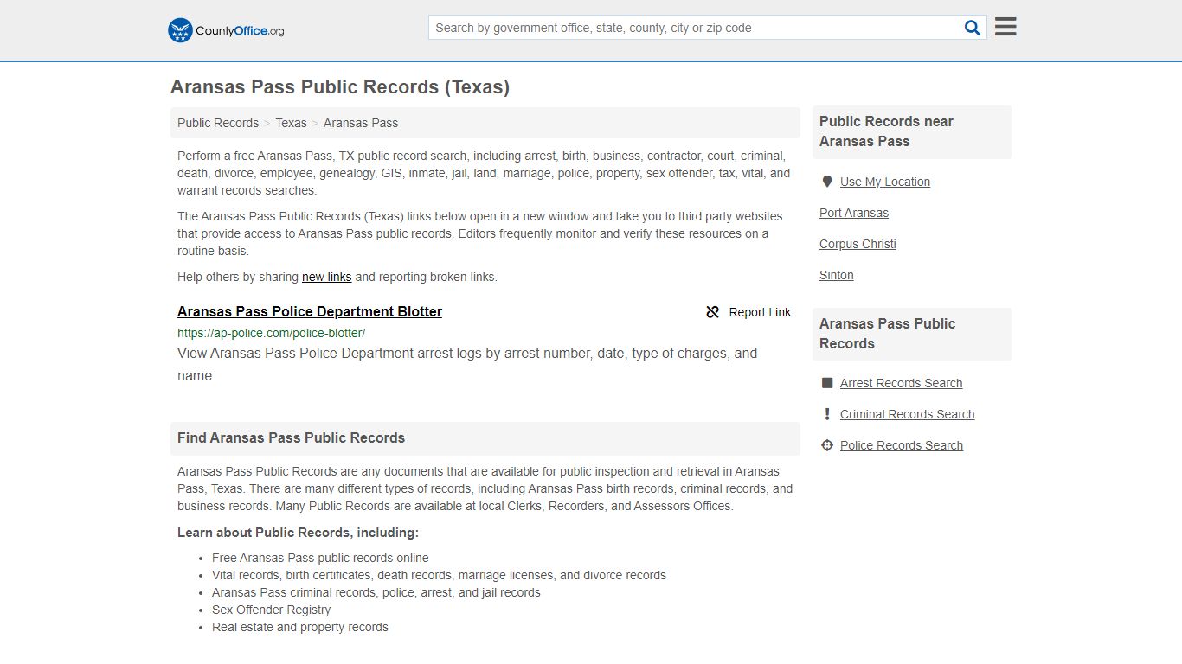Click the Criminal Records exclamation icon
Viewport: 1182px width, 664px height.
827,414
